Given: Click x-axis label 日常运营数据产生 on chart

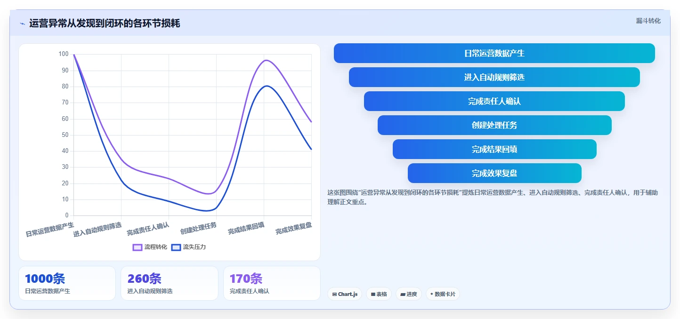Looking at the screenshot, I should point(49,229).
